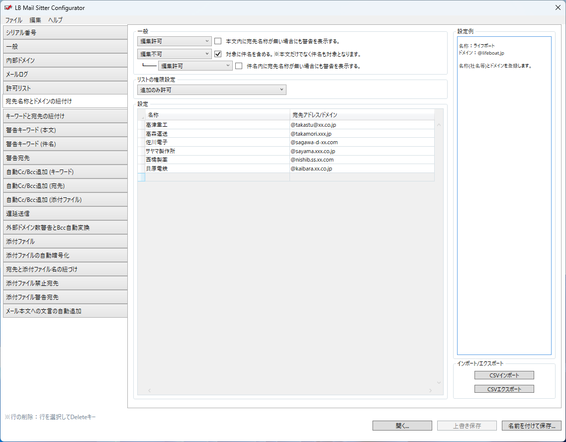This screenshot has width=566, height=442.
Task: Expand the 編集不可 dropdown
Action: point(175,54)
